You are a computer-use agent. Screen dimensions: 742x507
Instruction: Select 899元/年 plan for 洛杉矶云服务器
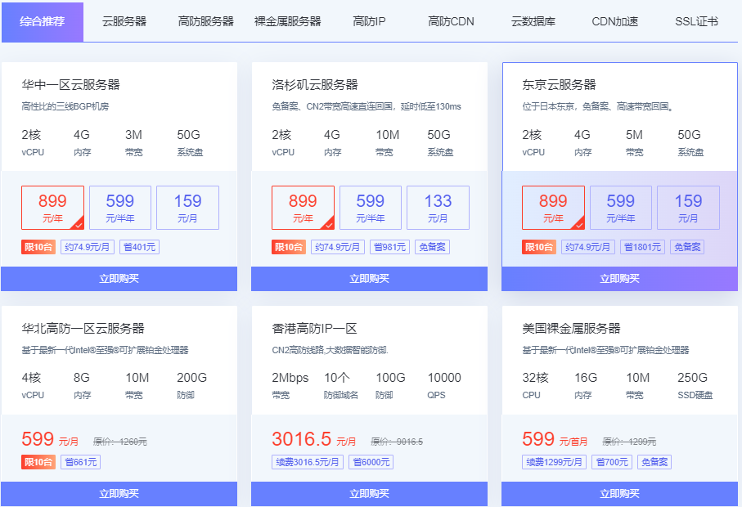pos(303,208)
